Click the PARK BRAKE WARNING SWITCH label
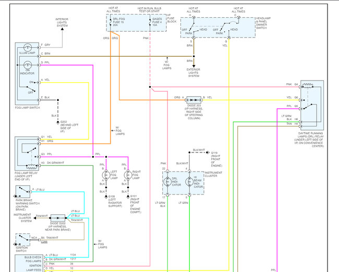This screenshot has width=339, height=272. pos(28,205)
